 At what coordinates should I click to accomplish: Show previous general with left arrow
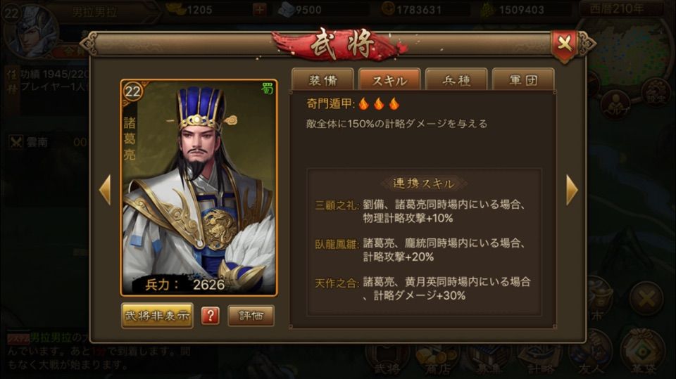[x=105, y=190]
